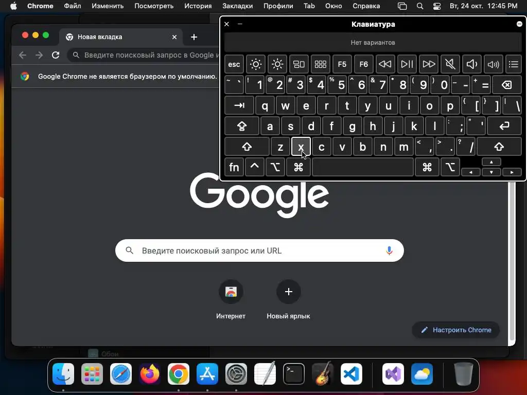Click the F6 key

pyautogui.click(x=364, y=64)
